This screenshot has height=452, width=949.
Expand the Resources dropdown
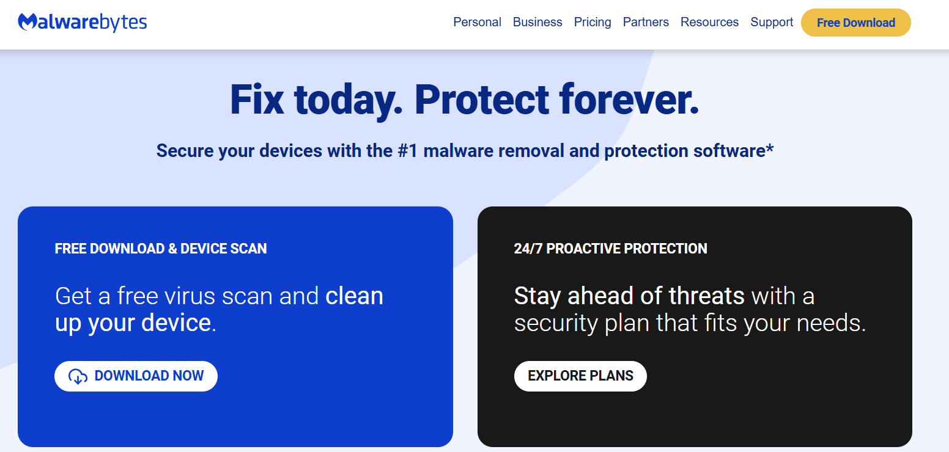(709, 22)
